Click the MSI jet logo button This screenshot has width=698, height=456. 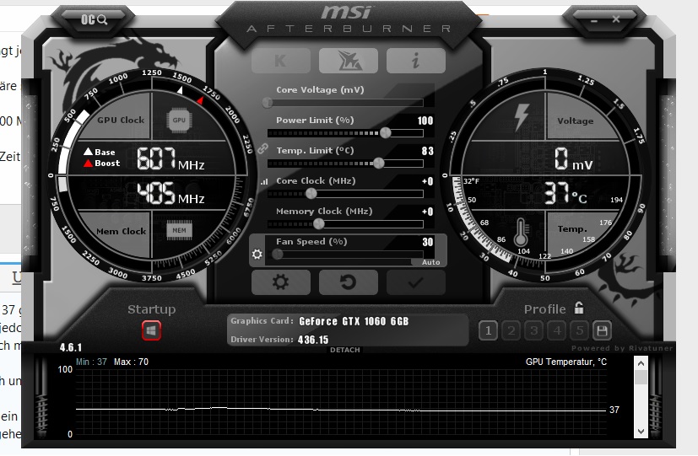(x=349, y=61)
